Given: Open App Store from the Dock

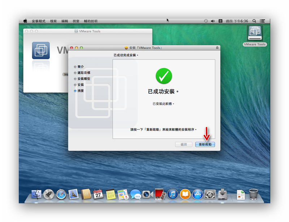Looking at the screenshot, I should pos(198,194).
